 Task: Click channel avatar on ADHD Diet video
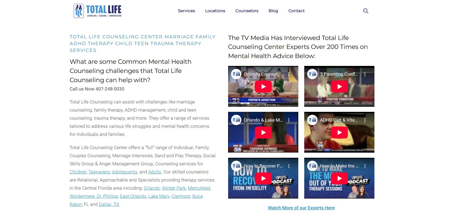312,120
